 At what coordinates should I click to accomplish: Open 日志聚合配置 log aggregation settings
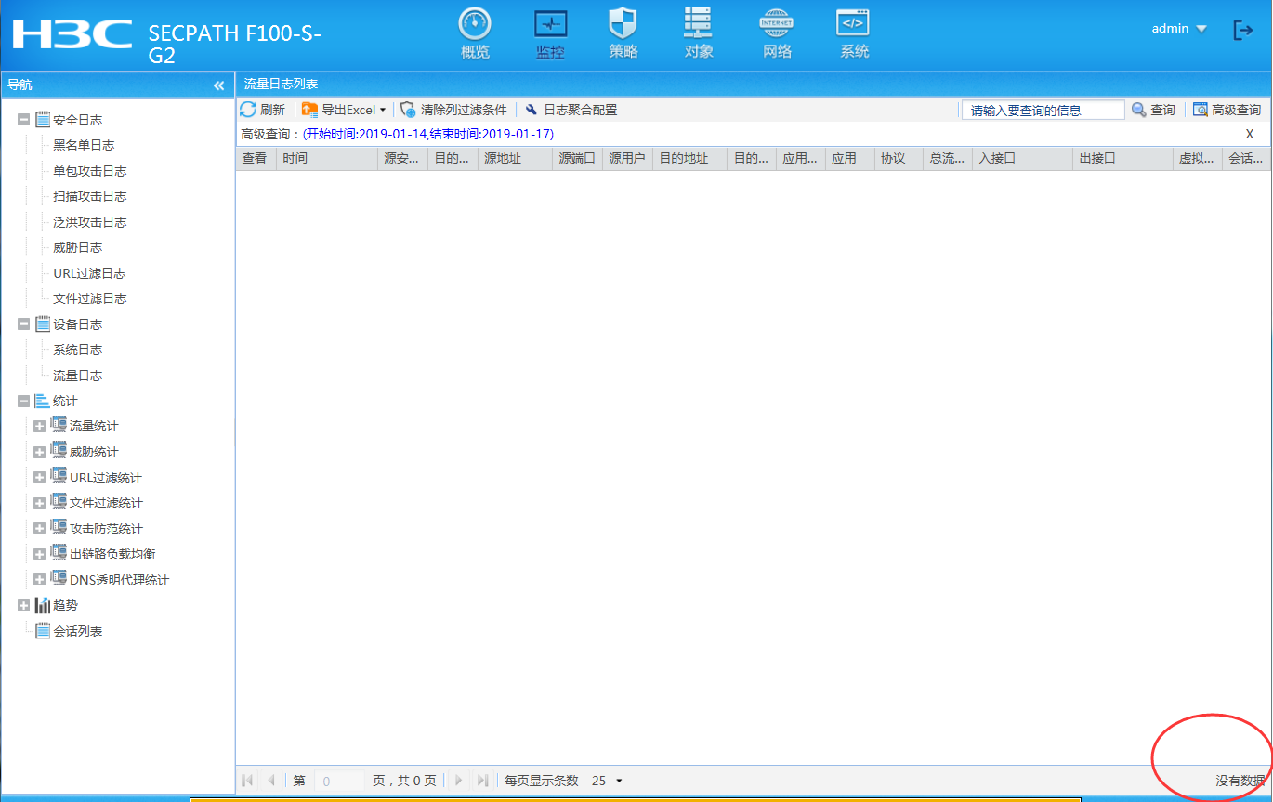pyautogui.click(x=571, y=110)
